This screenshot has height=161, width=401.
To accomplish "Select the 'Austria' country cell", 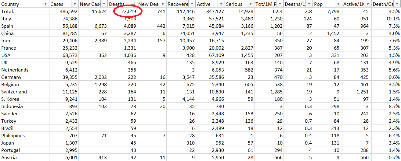I will click(25, 157).
